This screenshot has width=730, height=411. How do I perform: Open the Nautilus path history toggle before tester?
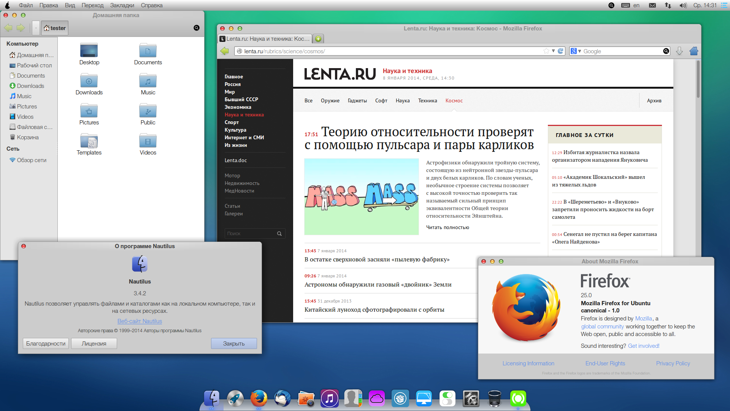(x=36, y=28)
